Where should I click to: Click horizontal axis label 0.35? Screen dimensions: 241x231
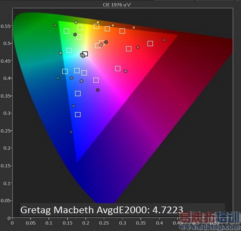(141, 223)
